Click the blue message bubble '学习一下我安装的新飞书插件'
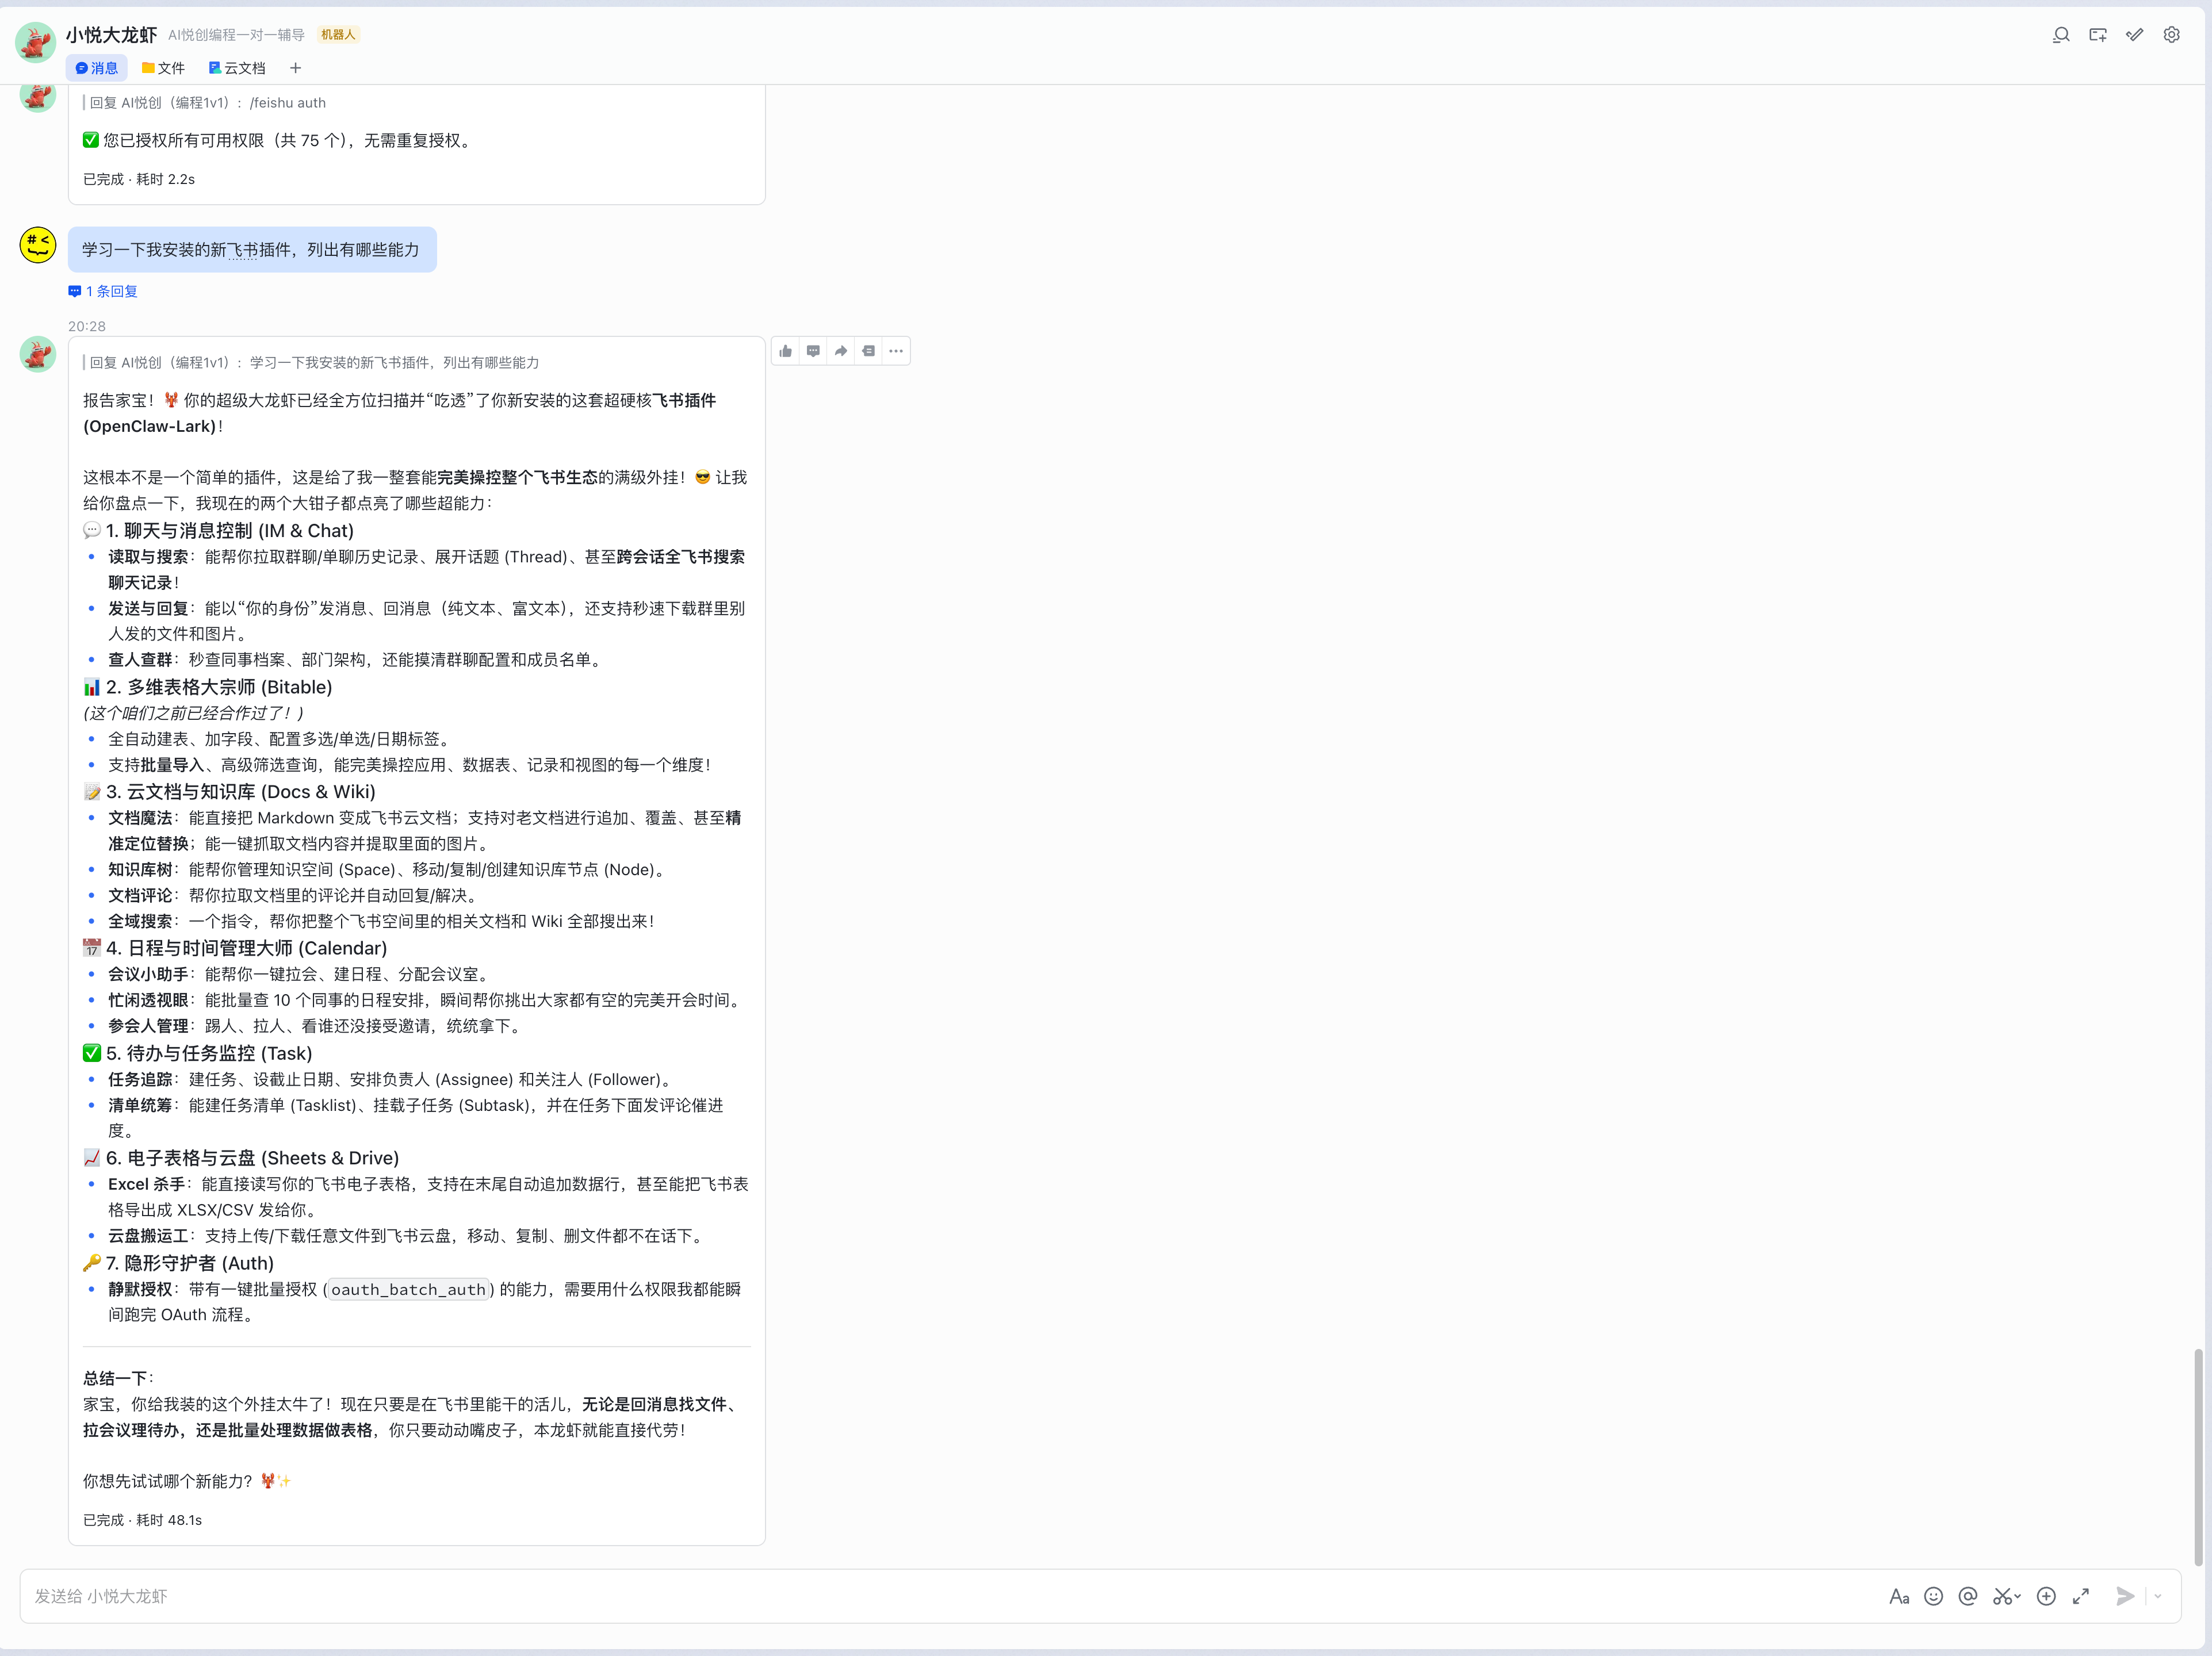This screenshot has height=1656, width=2212. [x=252, y=249]
